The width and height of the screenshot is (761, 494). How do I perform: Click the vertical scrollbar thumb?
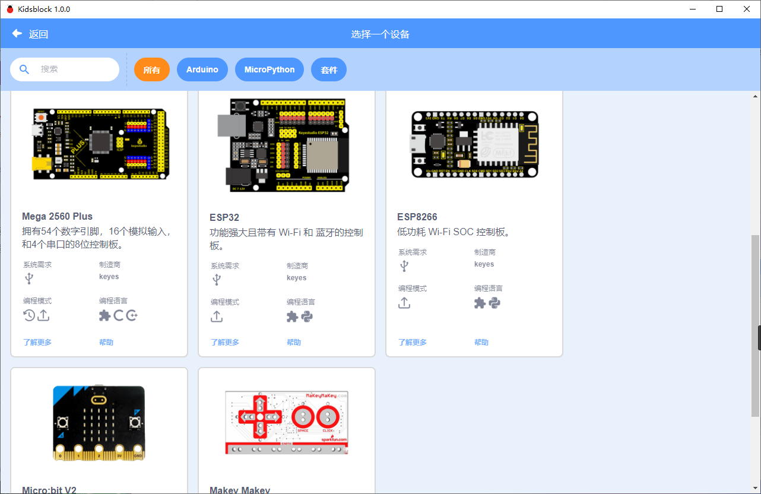pyautogui.click(x=755, y=325)
